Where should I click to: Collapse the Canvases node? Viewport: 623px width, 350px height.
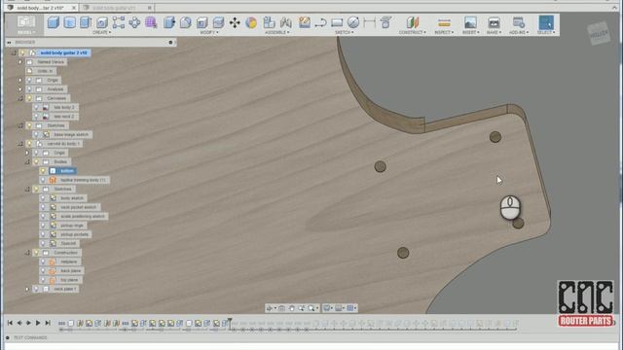coord(20,98)
